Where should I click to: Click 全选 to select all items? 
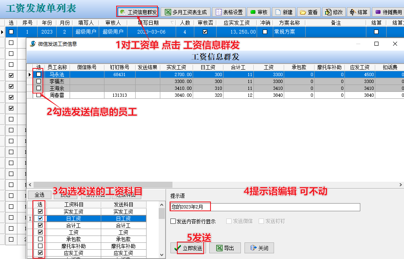point(39,195)
